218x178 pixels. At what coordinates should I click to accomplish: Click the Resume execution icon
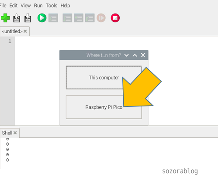[101, 18]
